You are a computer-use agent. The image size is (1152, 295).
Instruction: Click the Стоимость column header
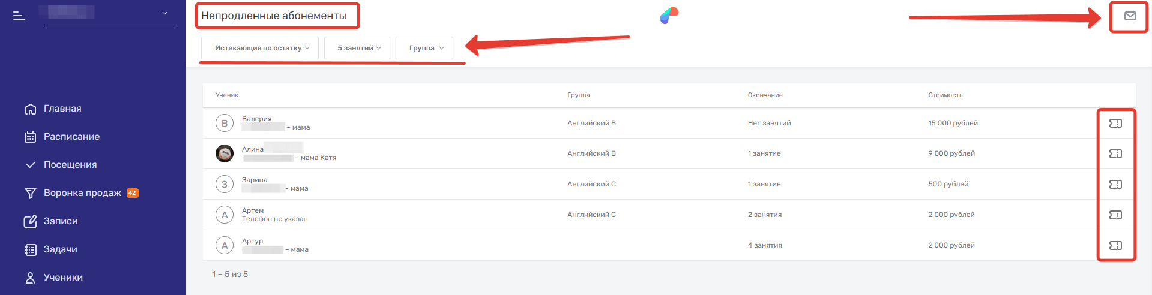pos(945,95)
